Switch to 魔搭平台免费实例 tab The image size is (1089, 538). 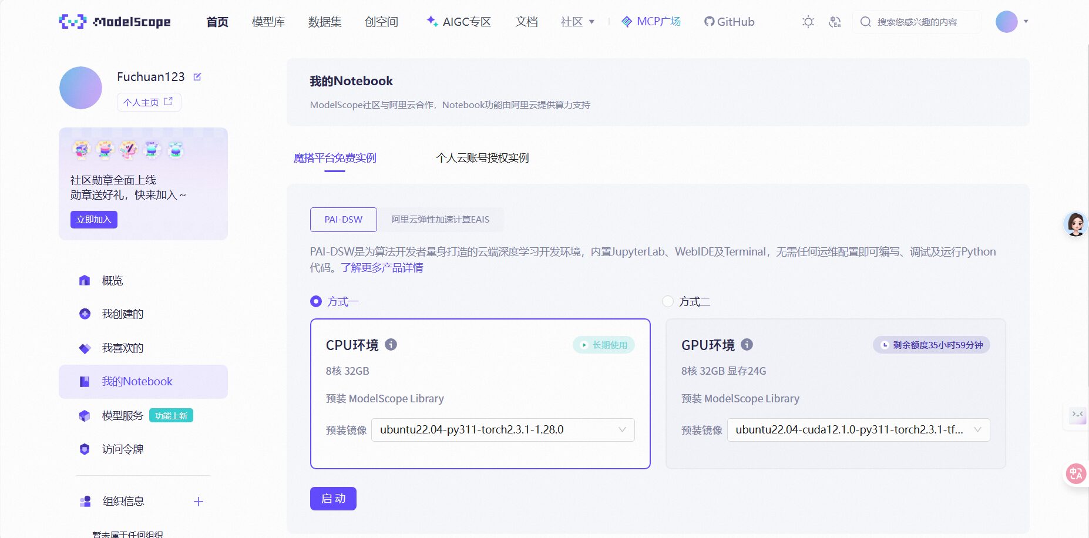pyautogui.click(x=335, y=158)
